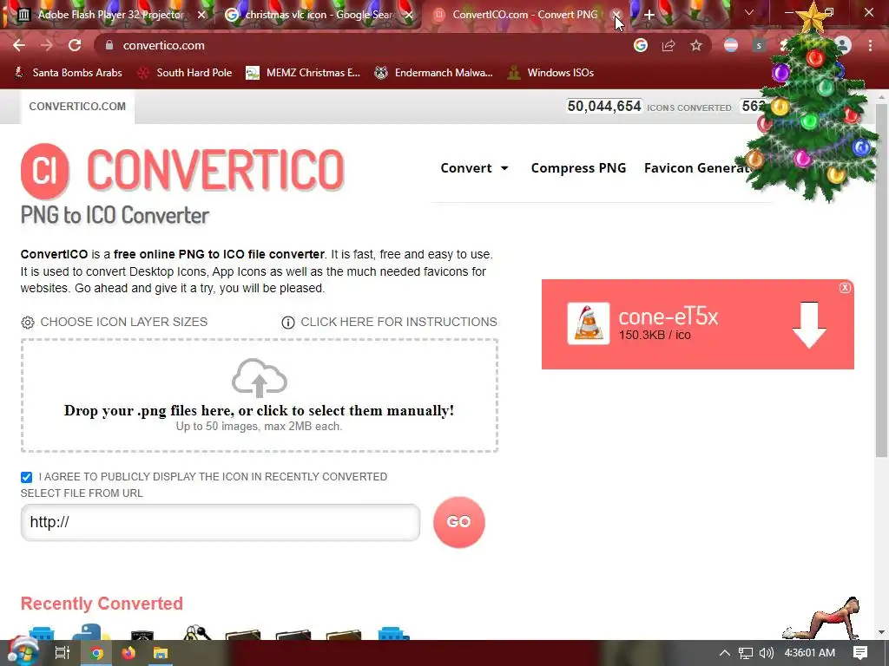Expand the Convert dropdown menu

(x=475, y=168)
